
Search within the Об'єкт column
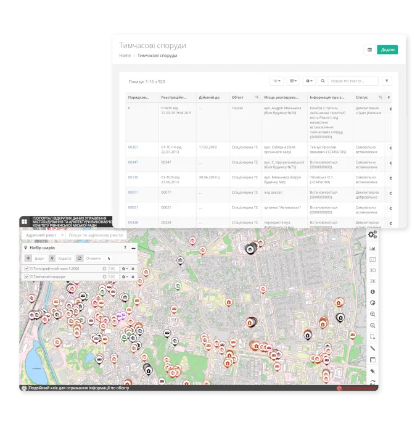pyautogui.click(x=257, y=98)
